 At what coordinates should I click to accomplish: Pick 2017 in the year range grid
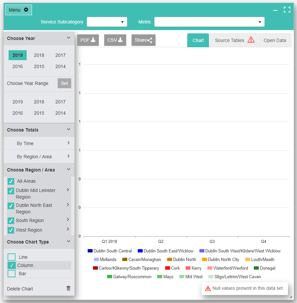point(60,102)
